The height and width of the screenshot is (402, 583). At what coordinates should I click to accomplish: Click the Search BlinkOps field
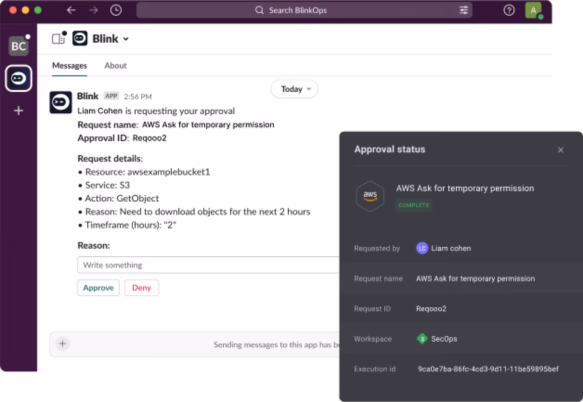(x=304, y=10)
